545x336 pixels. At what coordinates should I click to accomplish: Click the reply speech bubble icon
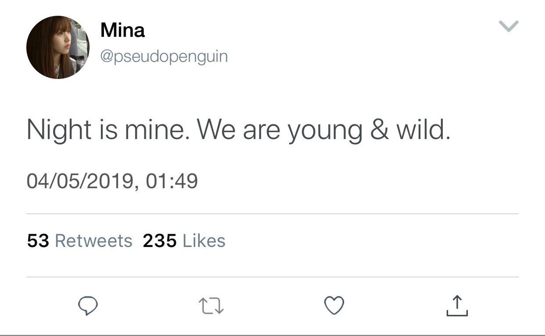(86, 307)
